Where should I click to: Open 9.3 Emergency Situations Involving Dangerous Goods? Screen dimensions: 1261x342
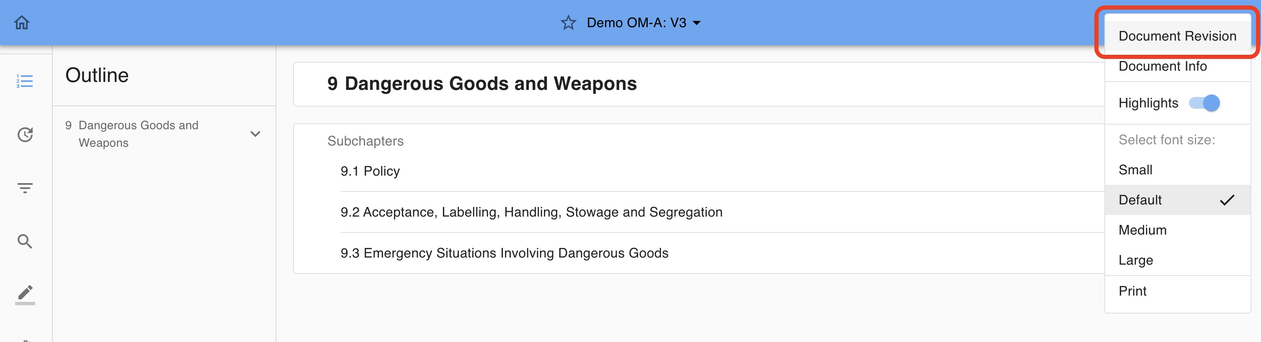(504, 253)
